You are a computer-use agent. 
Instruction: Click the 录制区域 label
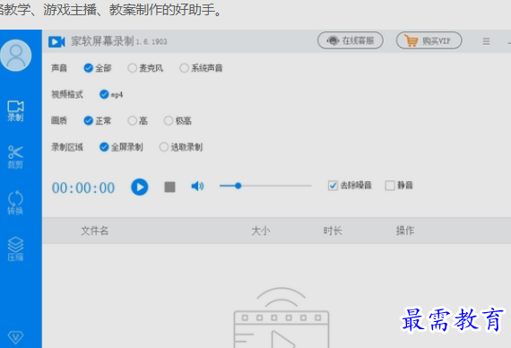[67, 147]
